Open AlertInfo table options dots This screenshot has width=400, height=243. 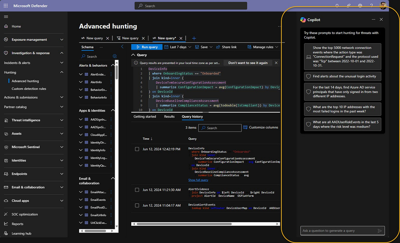coord(111,82)
